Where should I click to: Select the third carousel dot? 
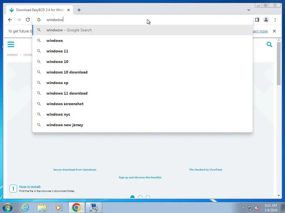pos(148,197)
